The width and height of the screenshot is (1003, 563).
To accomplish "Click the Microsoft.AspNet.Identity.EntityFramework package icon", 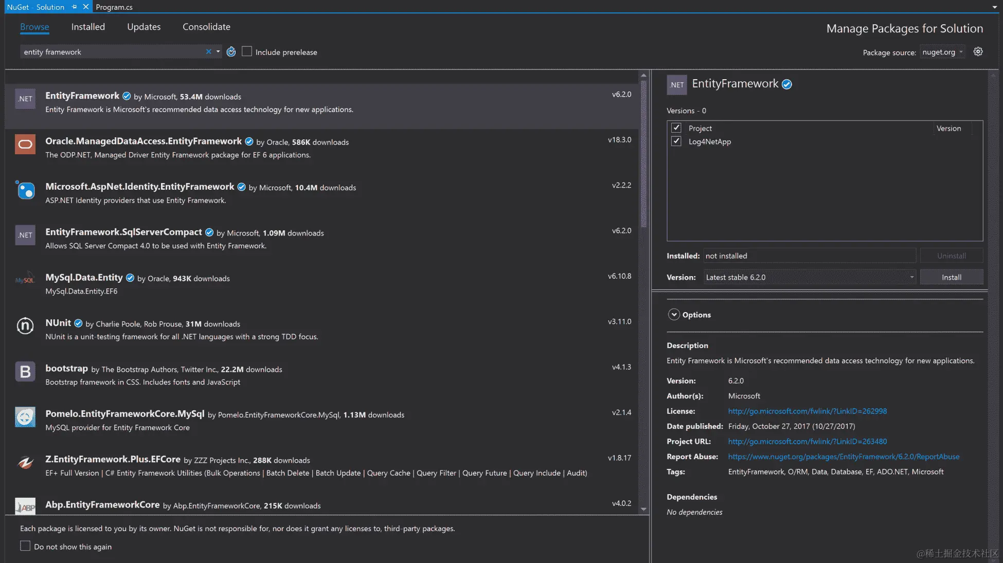I will point(25,190).
